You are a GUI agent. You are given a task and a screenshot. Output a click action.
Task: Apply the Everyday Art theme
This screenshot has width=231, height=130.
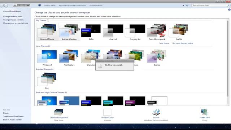[x=135, y=32]
